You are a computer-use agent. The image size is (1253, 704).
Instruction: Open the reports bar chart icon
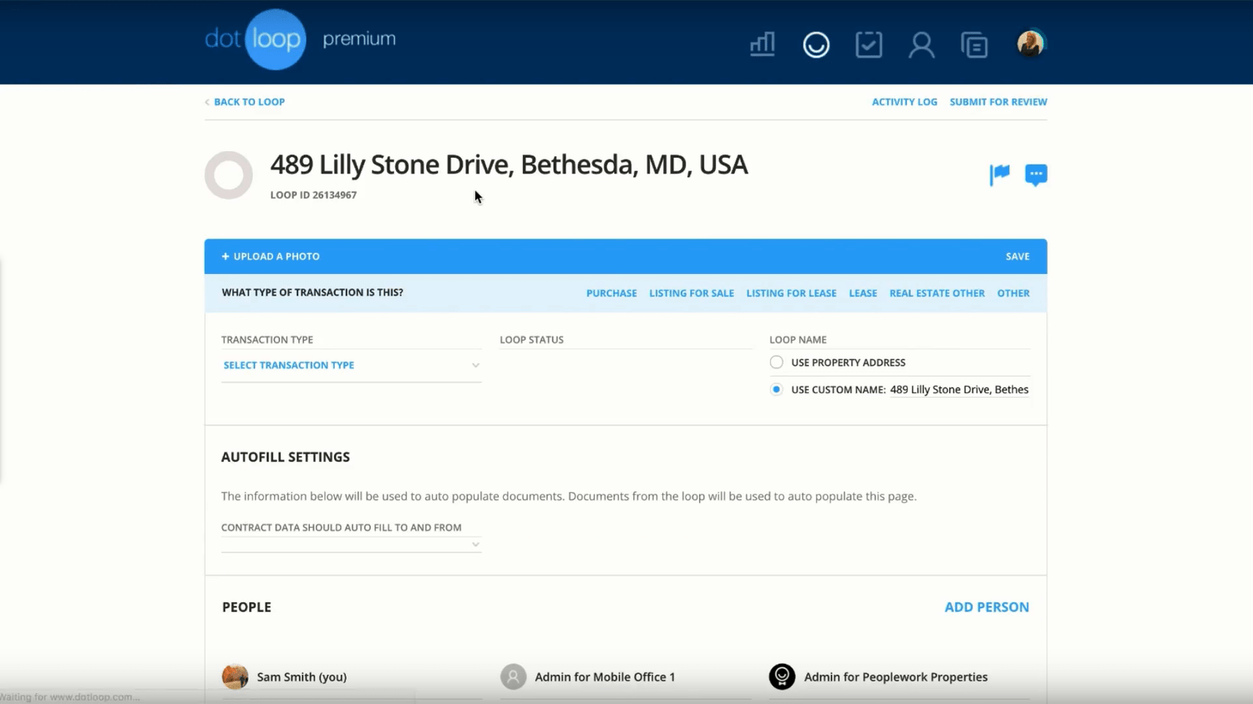point(762,44)
